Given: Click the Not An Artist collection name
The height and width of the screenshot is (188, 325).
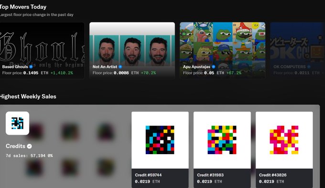Looking at the screenshot, I should 105,67.
